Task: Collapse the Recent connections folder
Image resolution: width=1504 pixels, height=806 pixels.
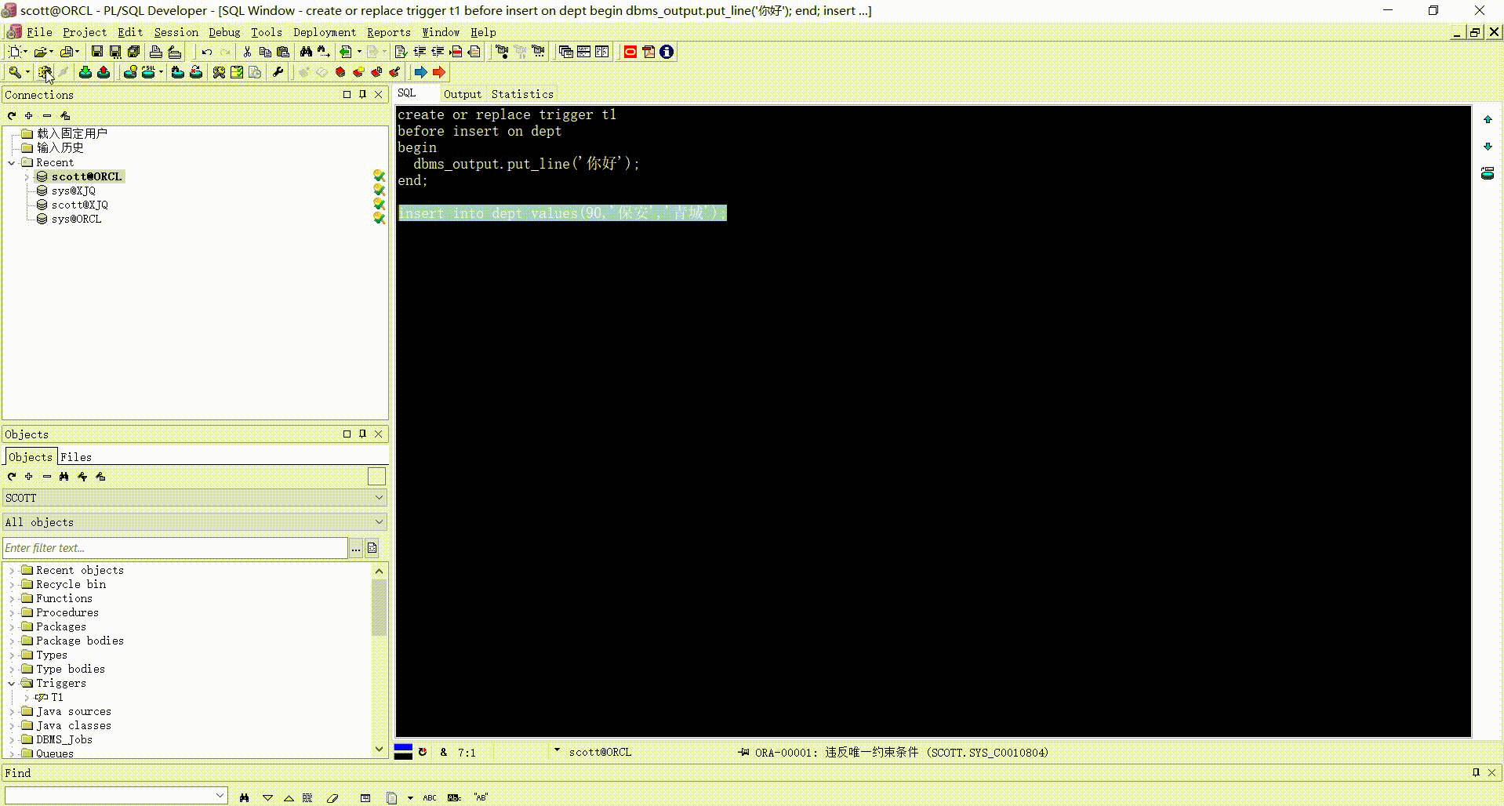Action: (x=12, y=162)
